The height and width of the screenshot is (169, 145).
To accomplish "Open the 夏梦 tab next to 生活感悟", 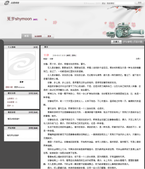I will [x=49, y=36].
